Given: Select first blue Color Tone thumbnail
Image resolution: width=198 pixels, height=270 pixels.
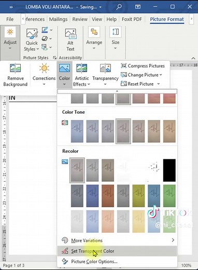Looking at the screenshot, I should (x=77, y=131).
